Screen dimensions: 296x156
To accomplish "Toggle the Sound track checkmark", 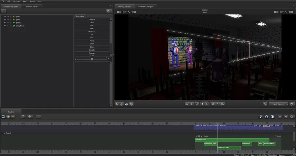I will point(4,133).
